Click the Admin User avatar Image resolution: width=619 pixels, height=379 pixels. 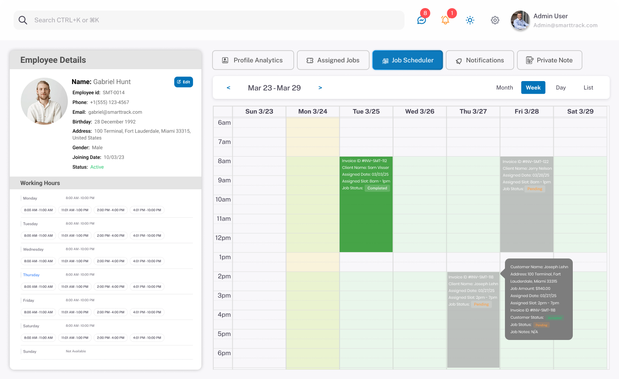pyautogui.click(x=520, y=20)
